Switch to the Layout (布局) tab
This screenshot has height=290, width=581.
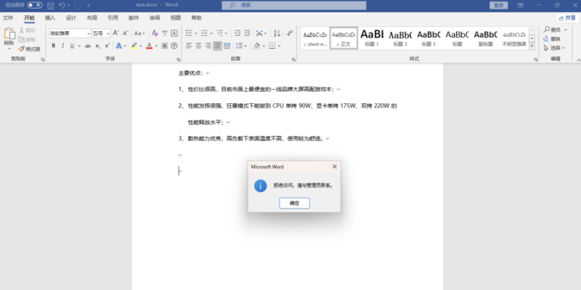(92, 17)
